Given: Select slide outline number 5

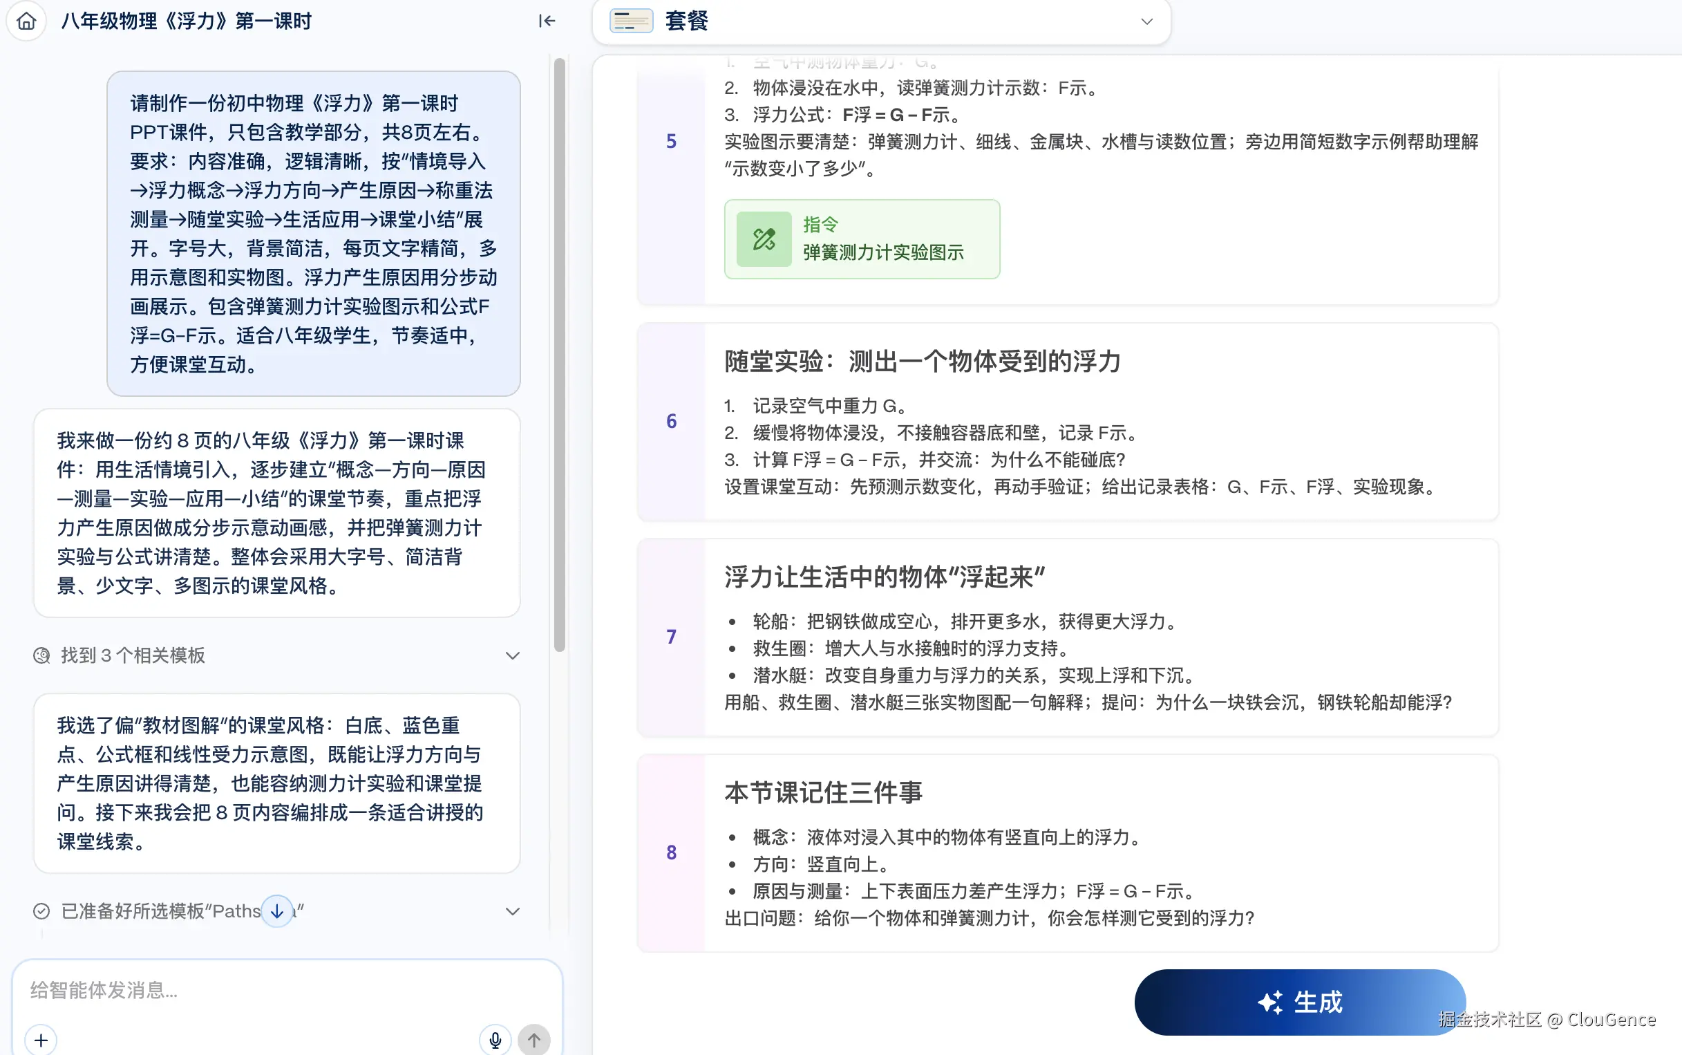Looking at the screenshot, I should pos(672,142).
